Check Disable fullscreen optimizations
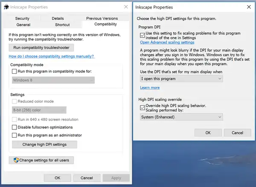This screenshot has height=187, width=256. pos(15,127)
